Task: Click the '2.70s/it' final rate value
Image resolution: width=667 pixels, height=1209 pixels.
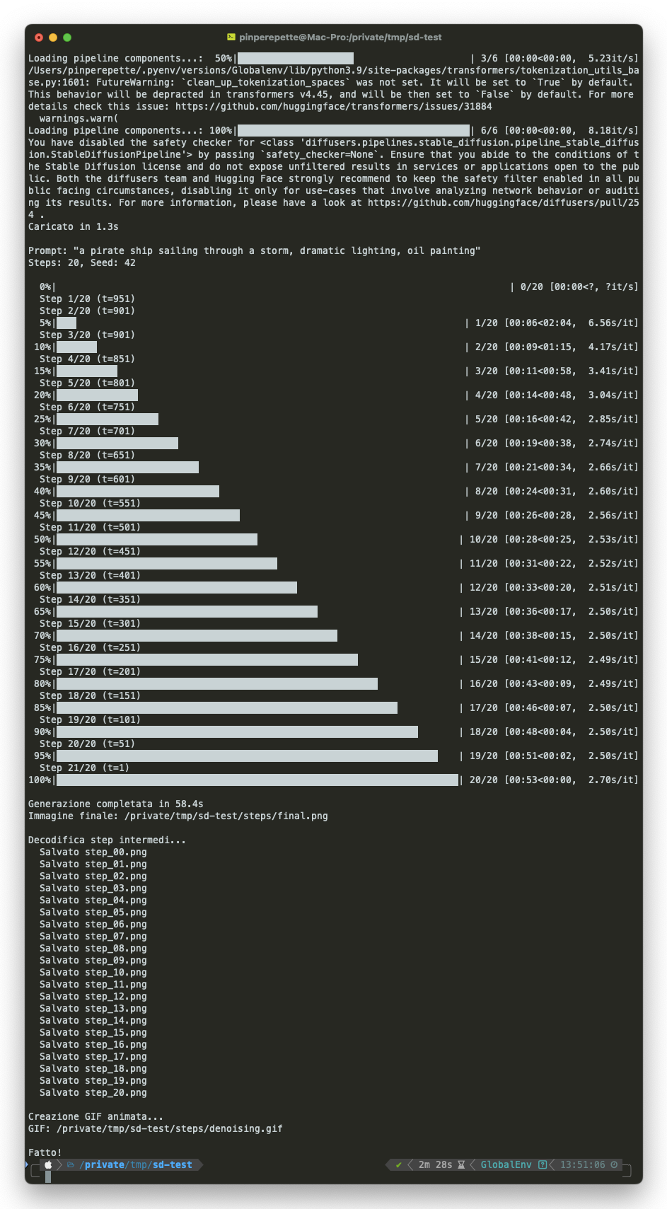Action: click(611, 780)
